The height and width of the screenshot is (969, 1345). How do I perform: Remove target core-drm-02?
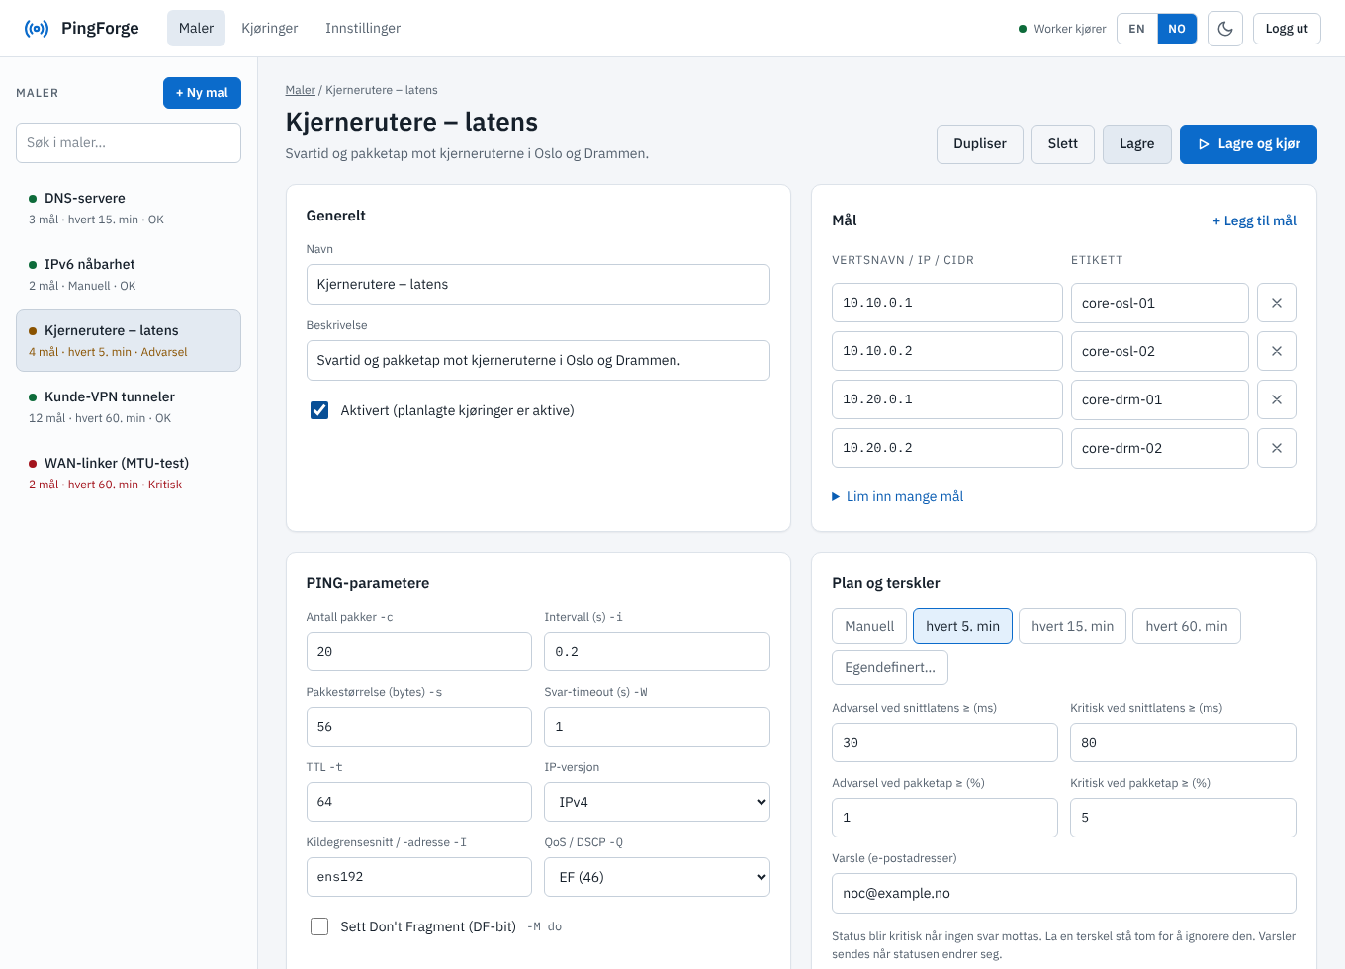[1277, 448]
